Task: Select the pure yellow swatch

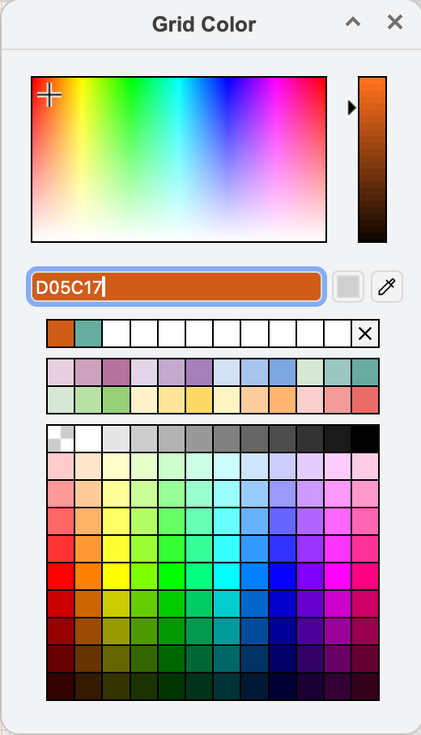Action: [x=116, y=576]
